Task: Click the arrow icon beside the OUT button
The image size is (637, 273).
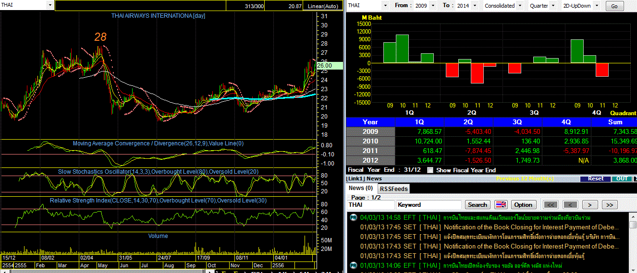Action: tap(635, 178)
